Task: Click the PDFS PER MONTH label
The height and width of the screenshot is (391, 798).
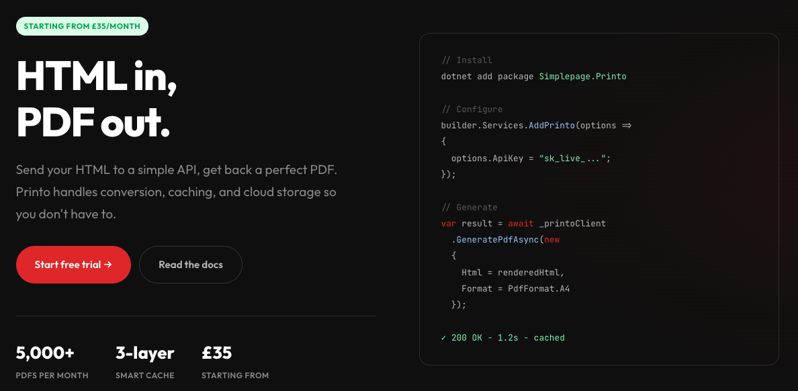Action: click(x=52, y=376)
